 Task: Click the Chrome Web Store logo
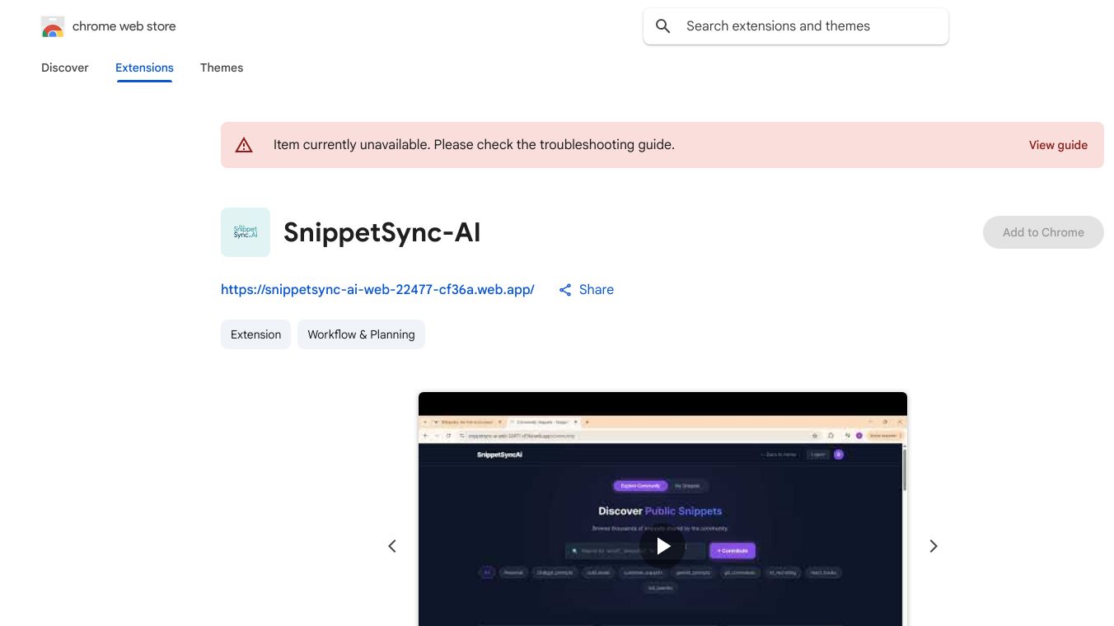(52, 26)
